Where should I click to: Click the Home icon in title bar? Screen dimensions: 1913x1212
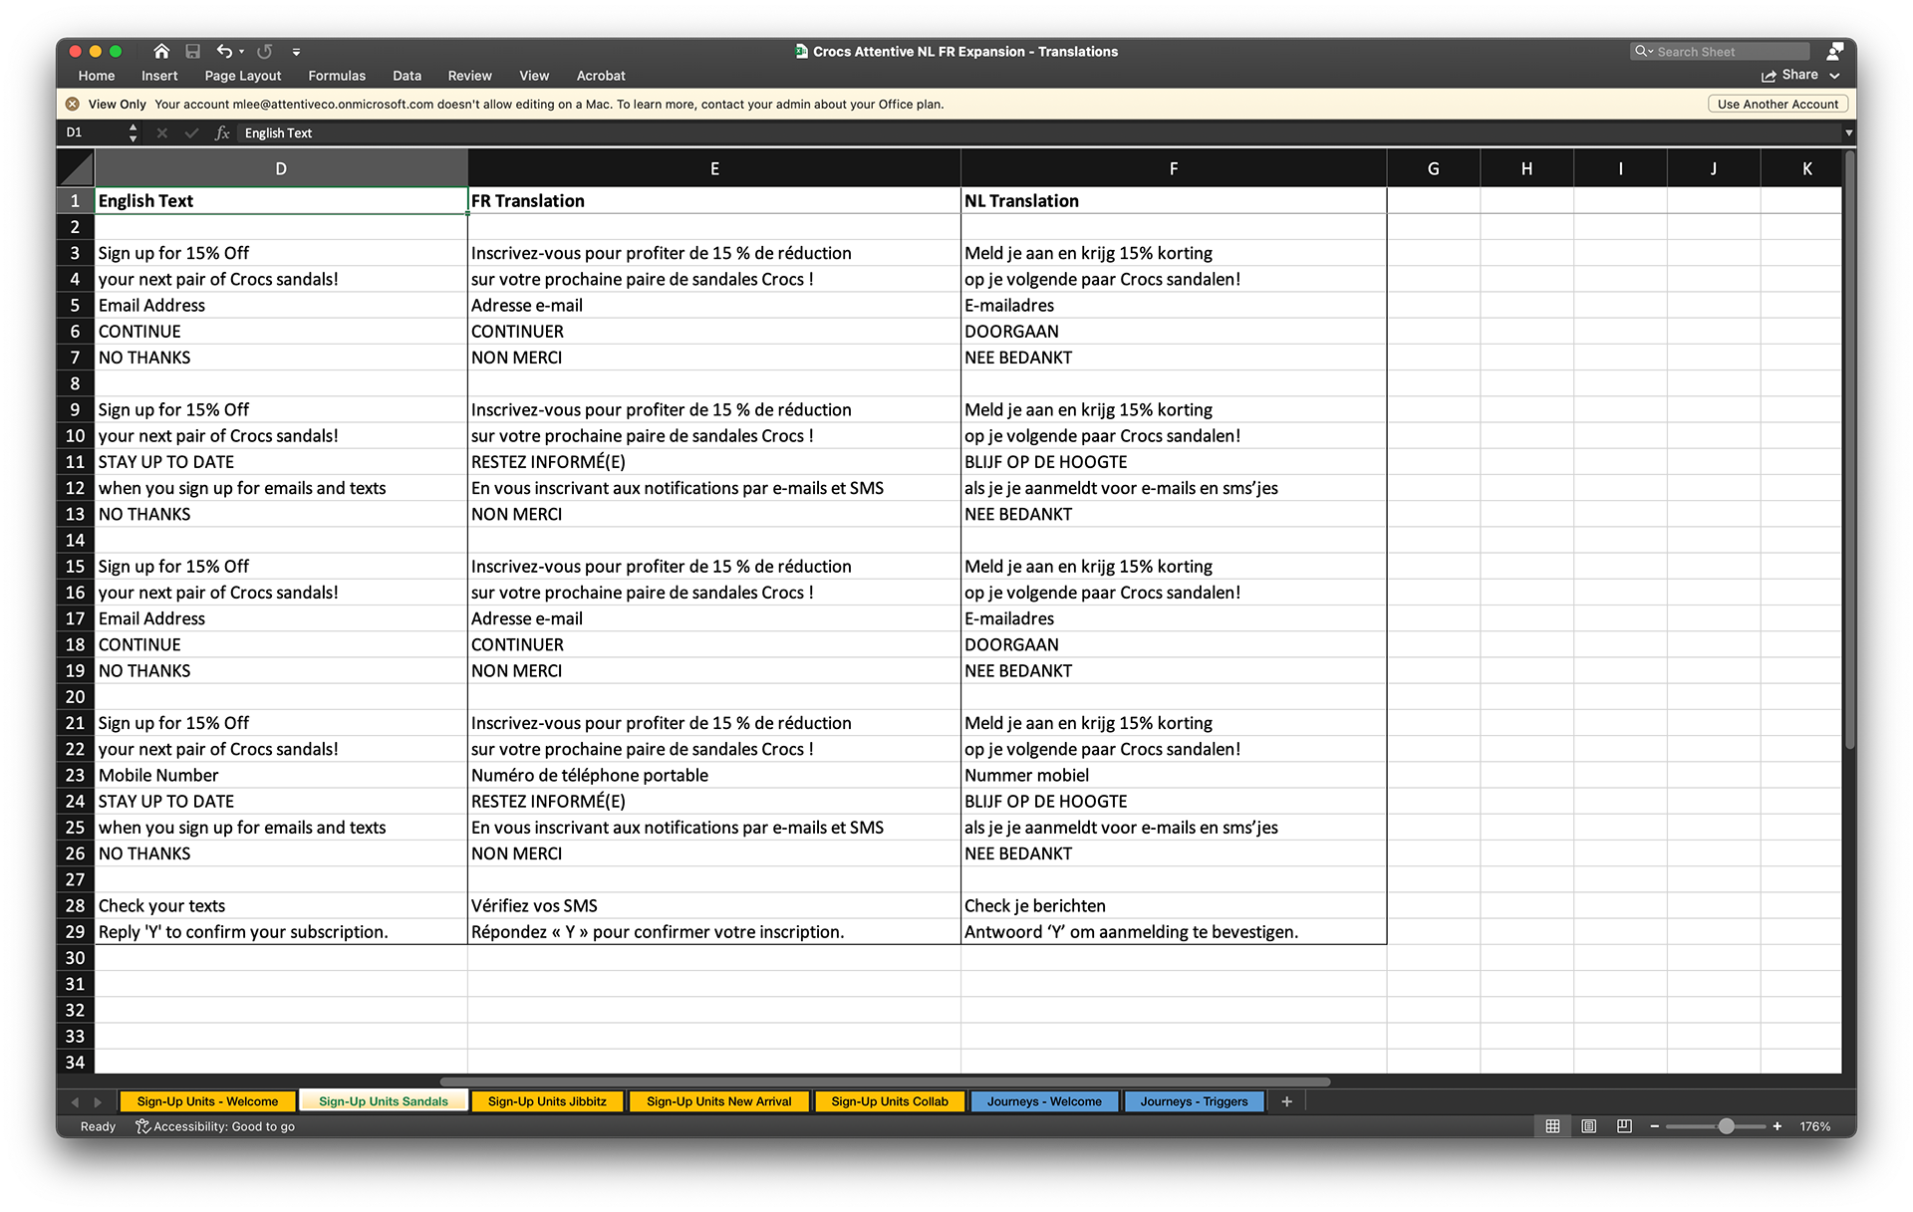tap(161, 51)
